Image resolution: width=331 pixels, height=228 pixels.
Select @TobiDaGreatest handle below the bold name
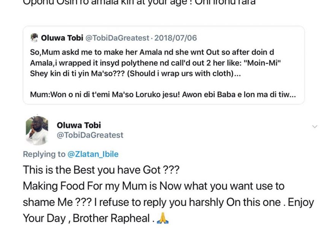click(90, 135)
